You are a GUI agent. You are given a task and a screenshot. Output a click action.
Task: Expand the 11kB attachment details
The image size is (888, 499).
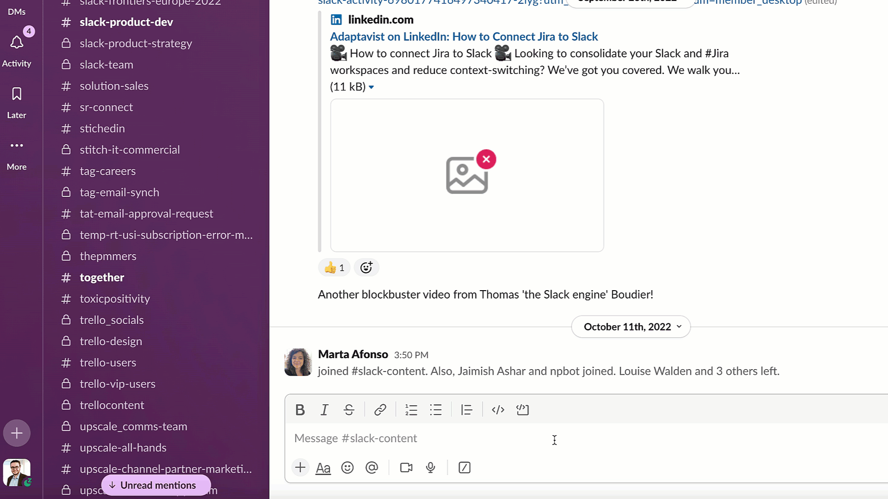[371, 86]
